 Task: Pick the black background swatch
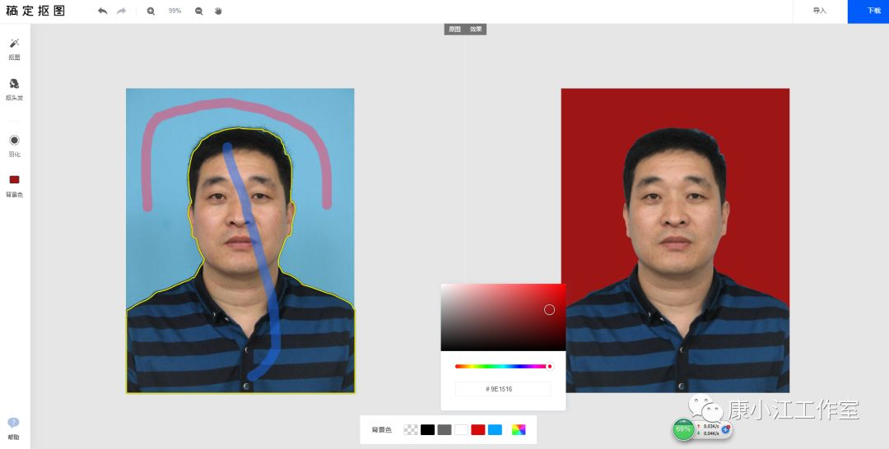(x=427, y=429)
